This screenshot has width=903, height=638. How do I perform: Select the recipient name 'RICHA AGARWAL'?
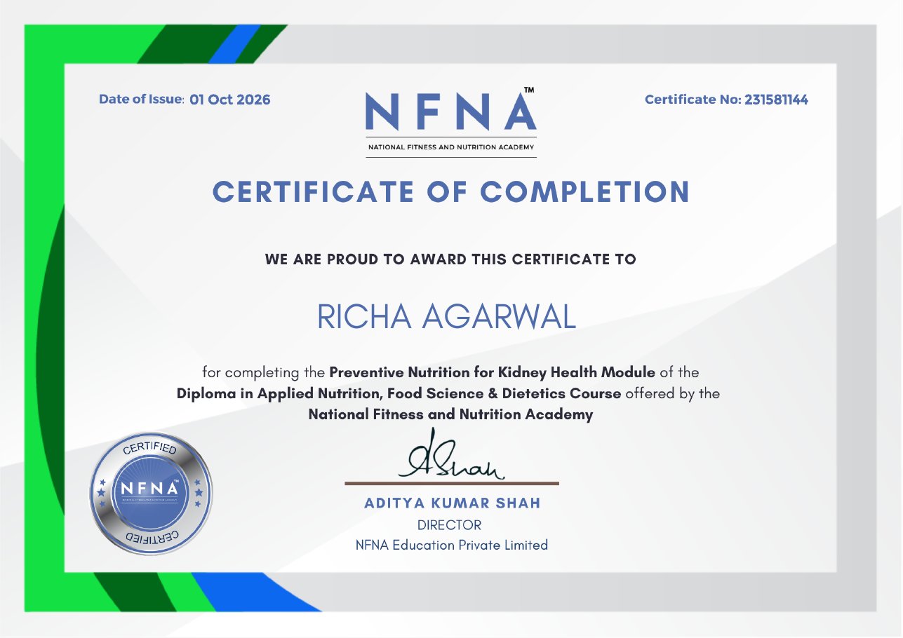click(447, 317)
